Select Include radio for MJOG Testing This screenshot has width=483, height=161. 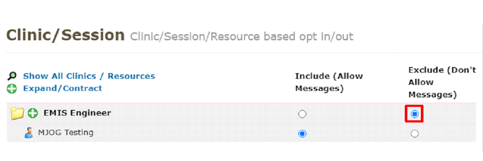coord(303,134)
